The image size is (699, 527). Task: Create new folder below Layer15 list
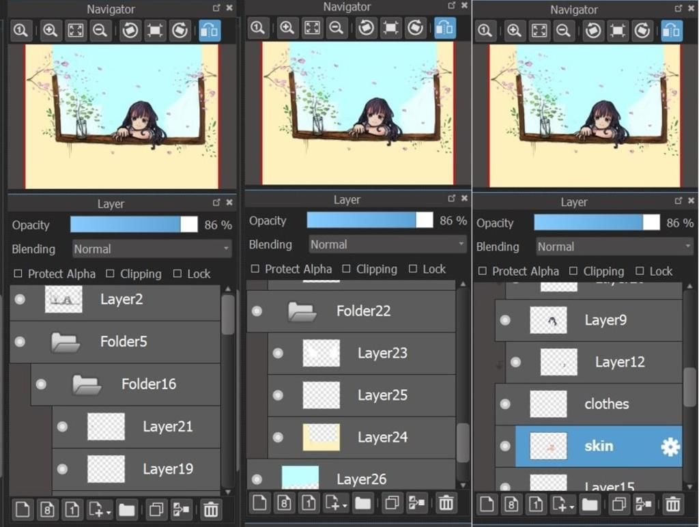(590, 504)
